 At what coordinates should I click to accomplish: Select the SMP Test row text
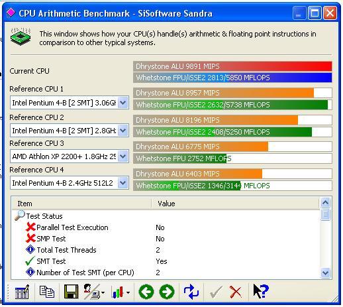click(51, 239)
